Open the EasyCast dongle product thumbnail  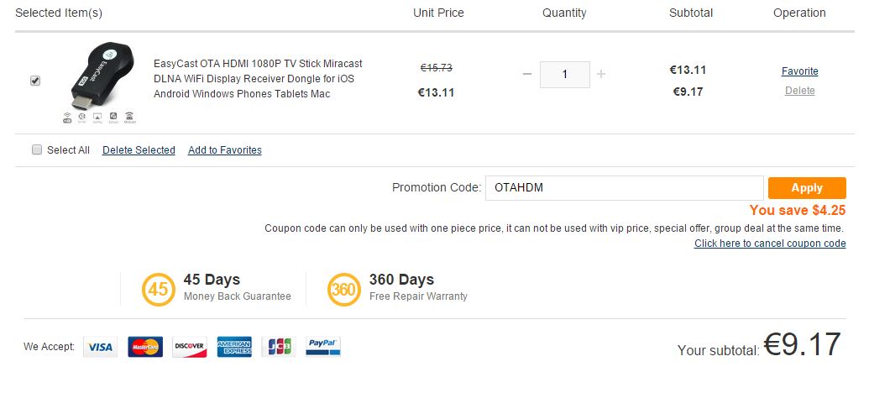[100, 83]
